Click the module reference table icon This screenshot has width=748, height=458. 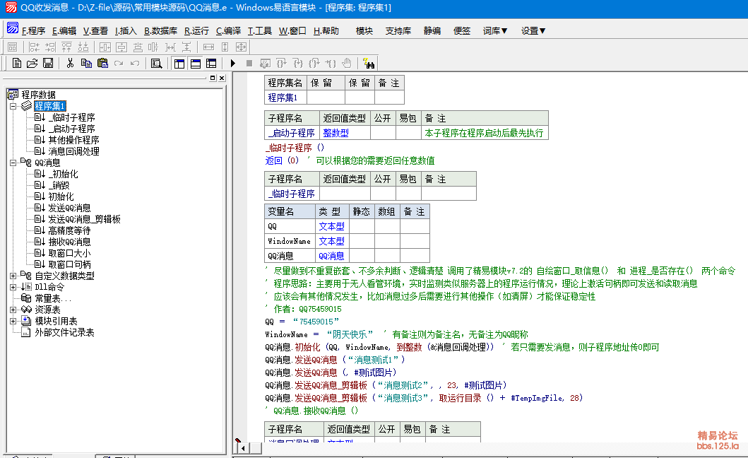pos(27,321)
